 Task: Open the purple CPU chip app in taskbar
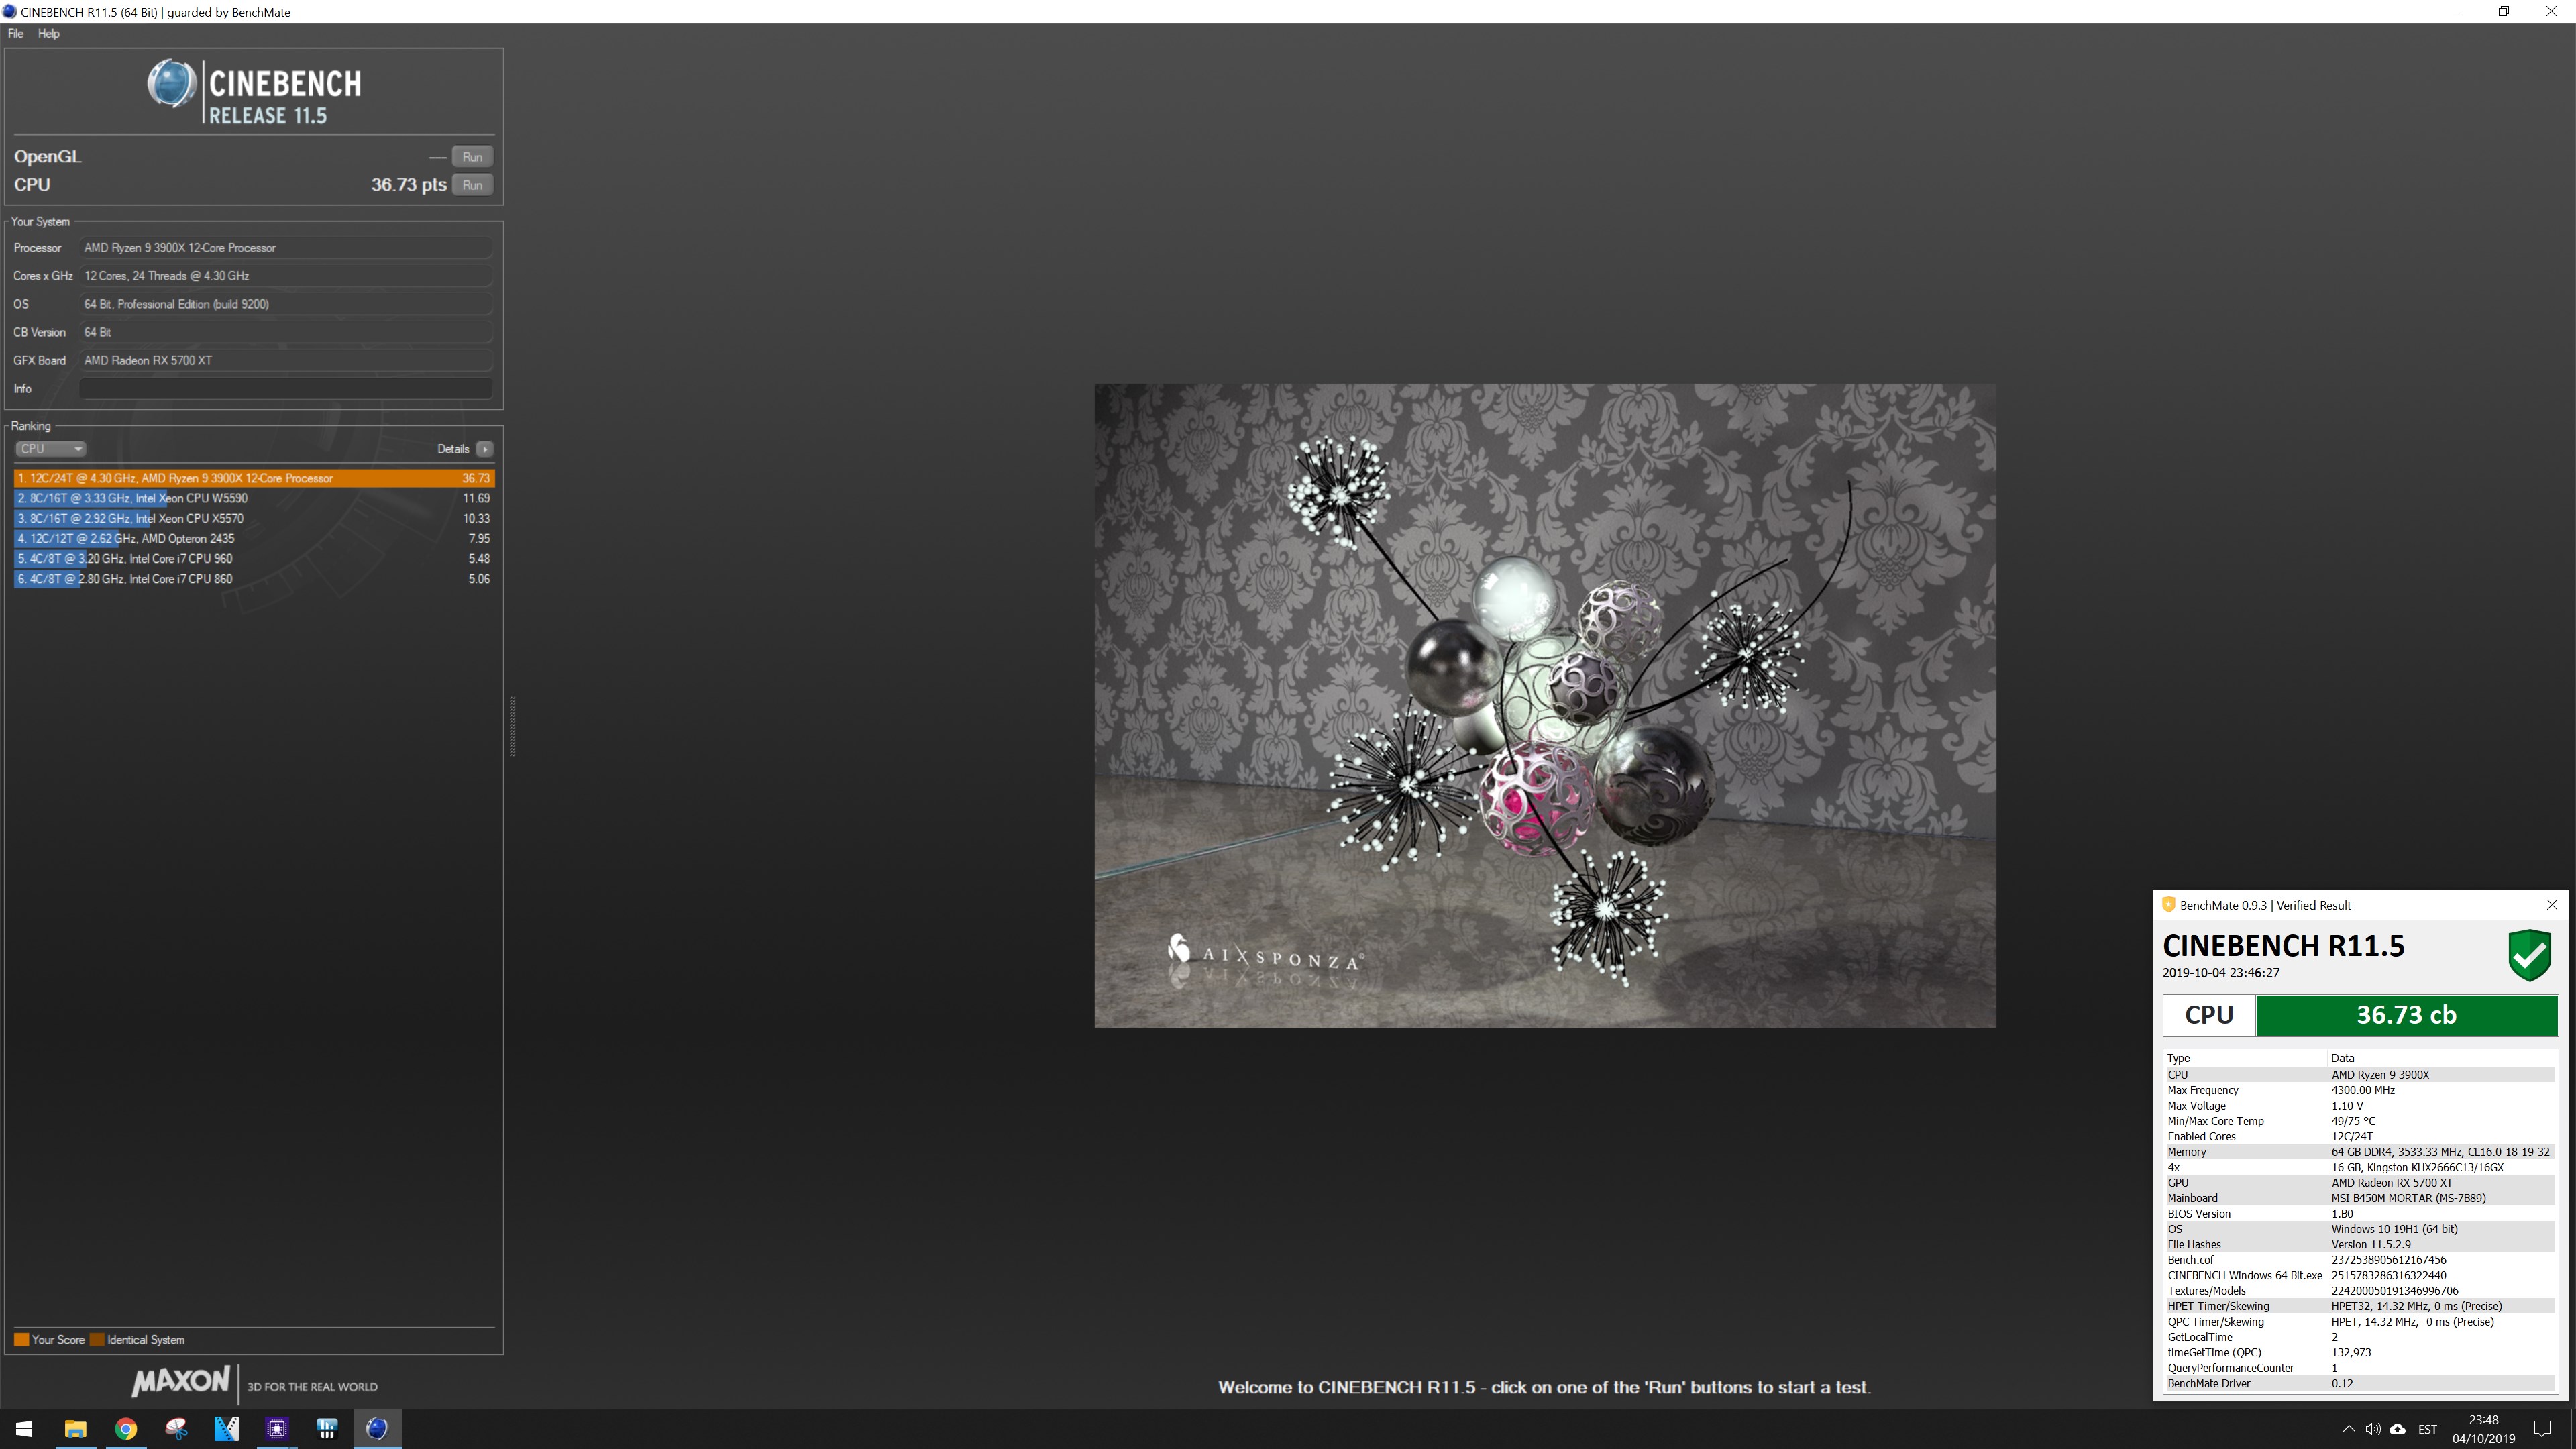pos(277,1429)
